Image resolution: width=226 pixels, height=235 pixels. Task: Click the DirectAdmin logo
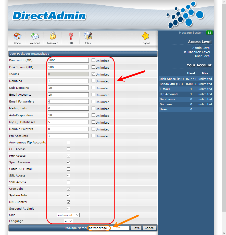(49, 16)
